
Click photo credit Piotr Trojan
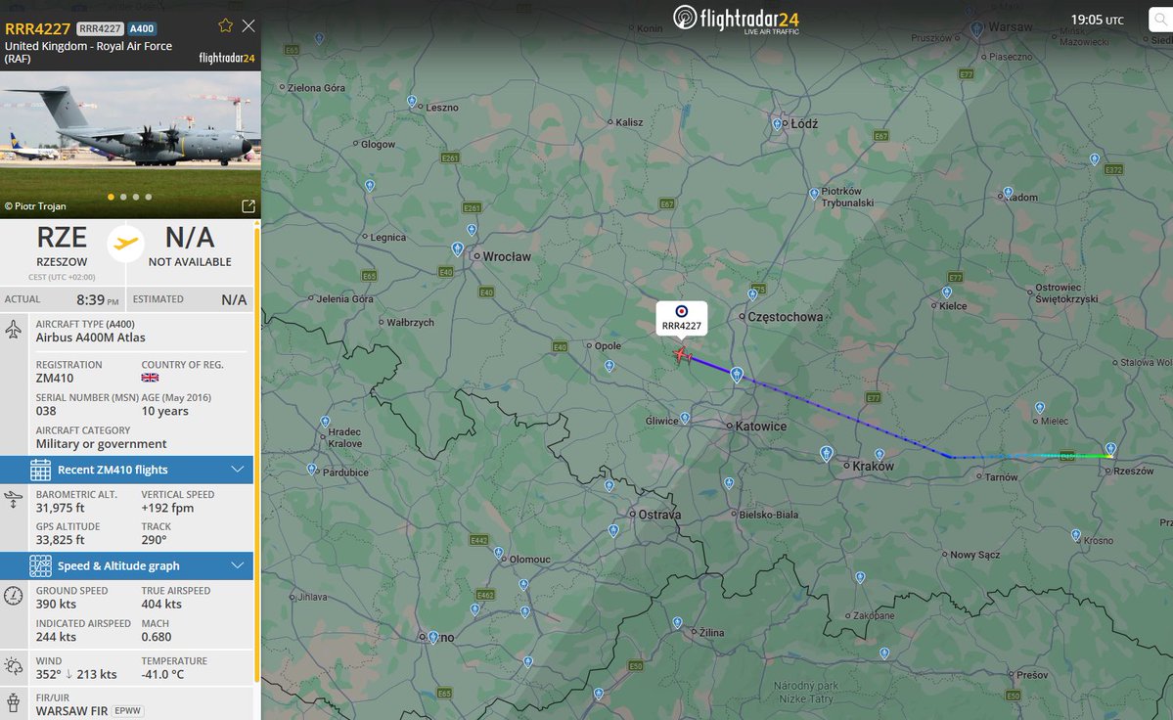35,206
